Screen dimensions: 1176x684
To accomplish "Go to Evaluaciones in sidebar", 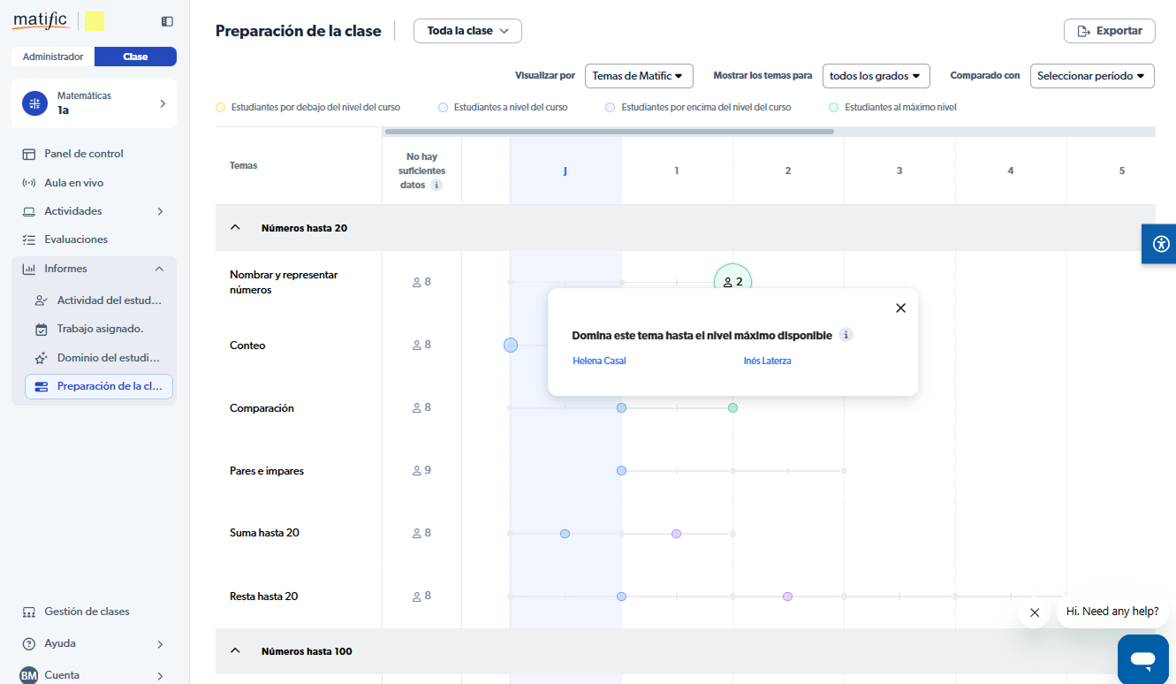I will [x=75, y=239].
